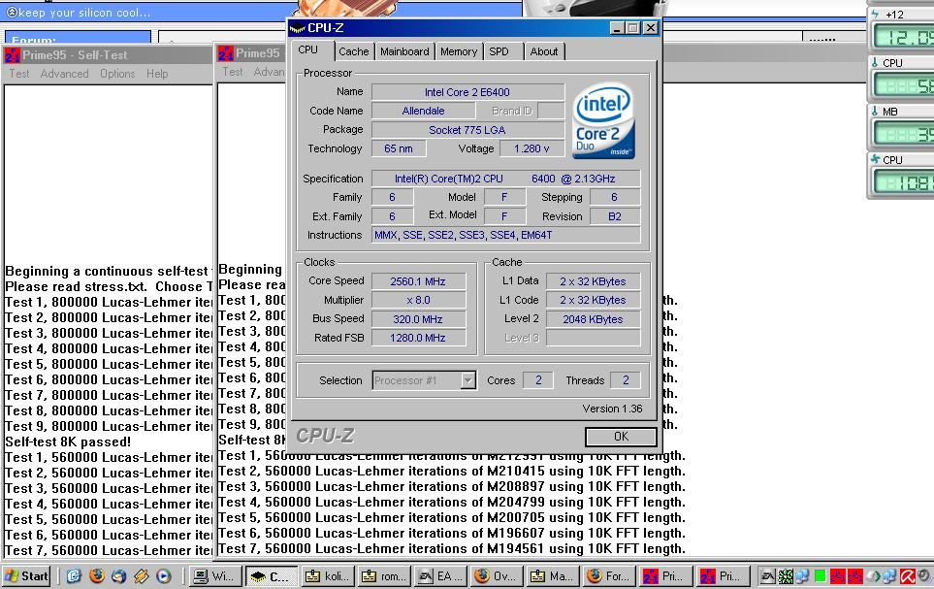Screen dimensions: 934x589
Task: Click the Instructions field MMX, SSE, SSE2
Action: click(x=506, y=235)
